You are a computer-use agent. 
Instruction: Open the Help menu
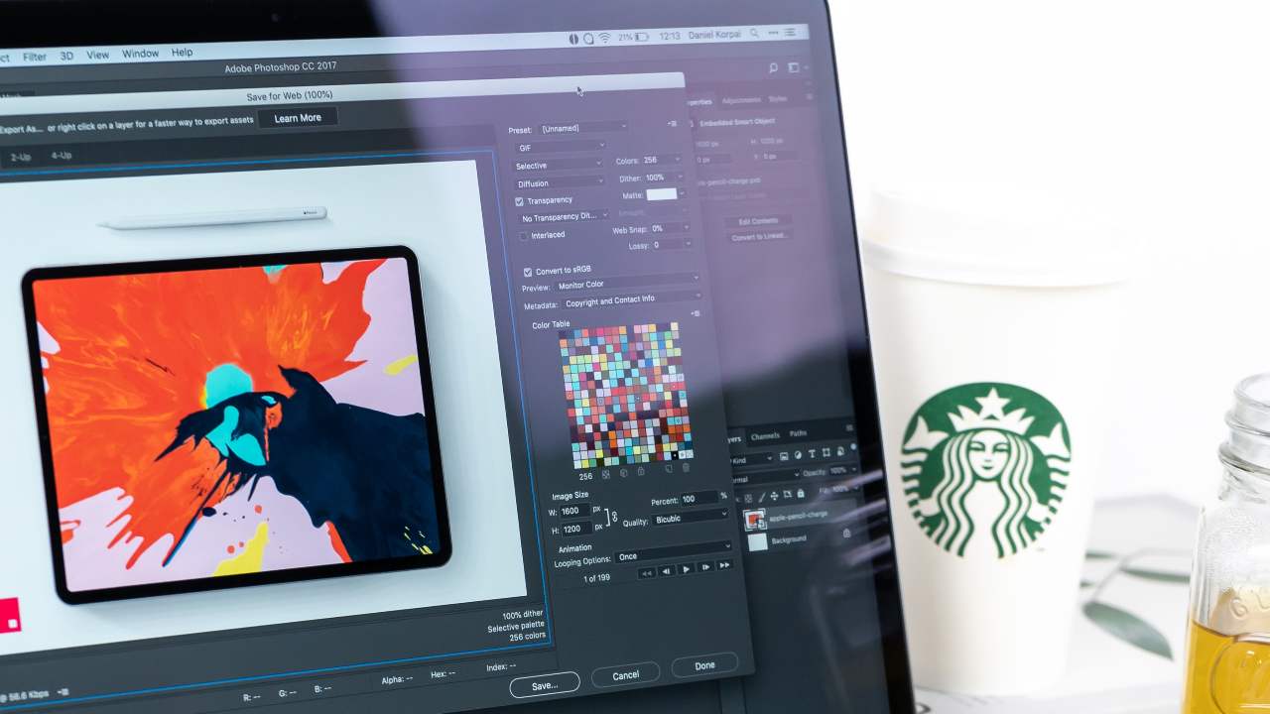182,52
